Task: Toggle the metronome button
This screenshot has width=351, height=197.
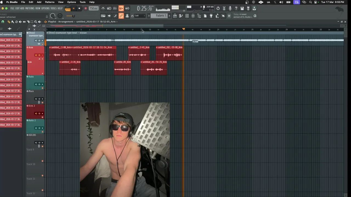Action: click(103, 8)
